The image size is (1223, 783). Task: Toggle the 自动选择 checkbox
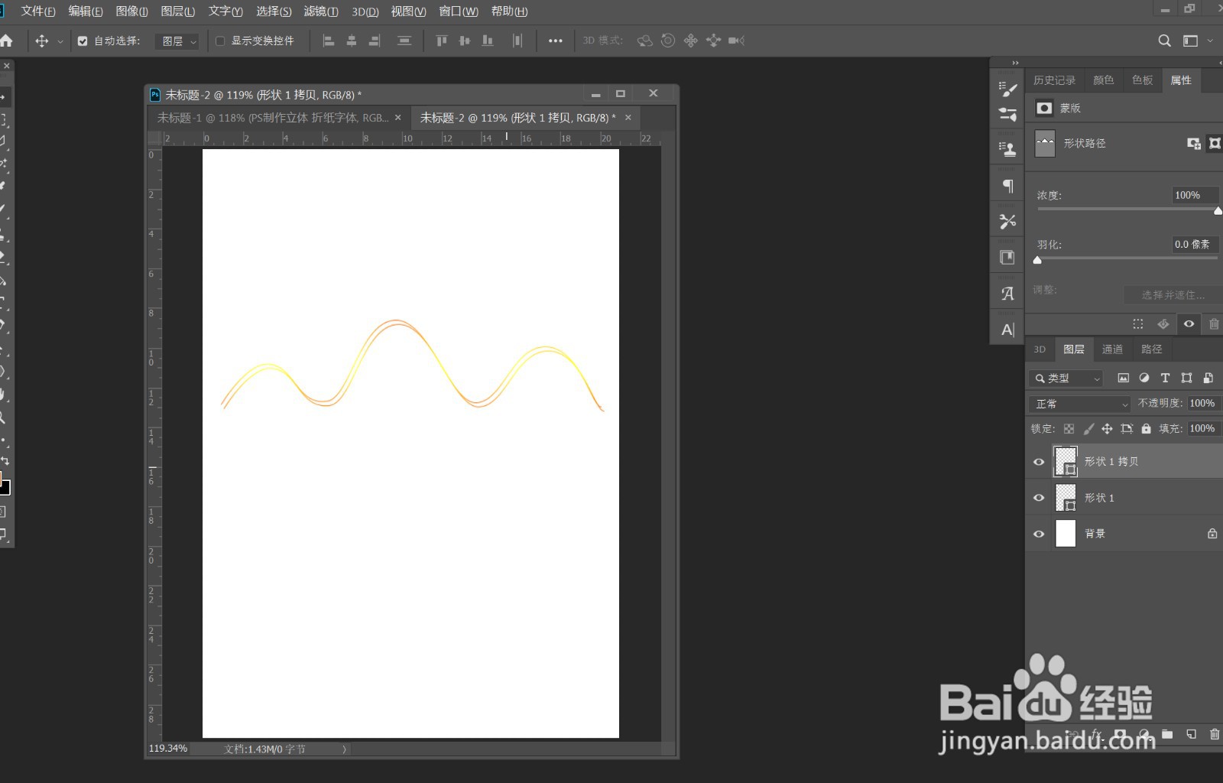(83, 41)
